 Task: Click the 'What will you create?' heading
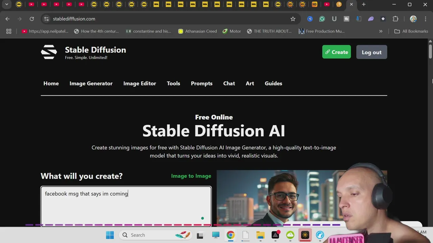point(82,176)
